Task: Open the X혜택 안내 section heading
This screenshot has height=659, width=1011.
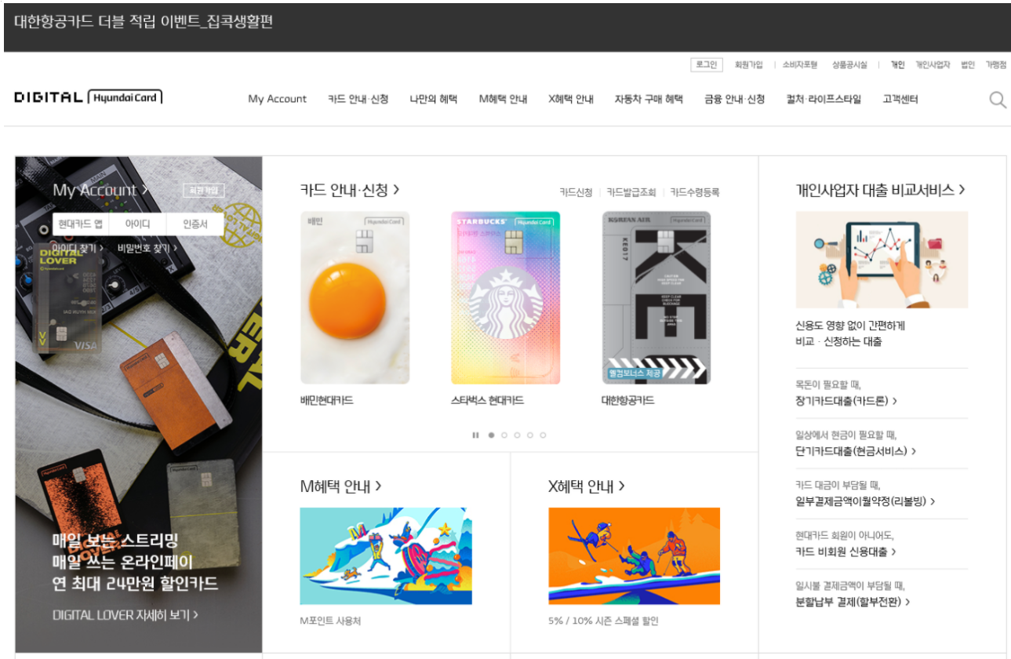Action: pyautogui.click(x=587, y=486)
